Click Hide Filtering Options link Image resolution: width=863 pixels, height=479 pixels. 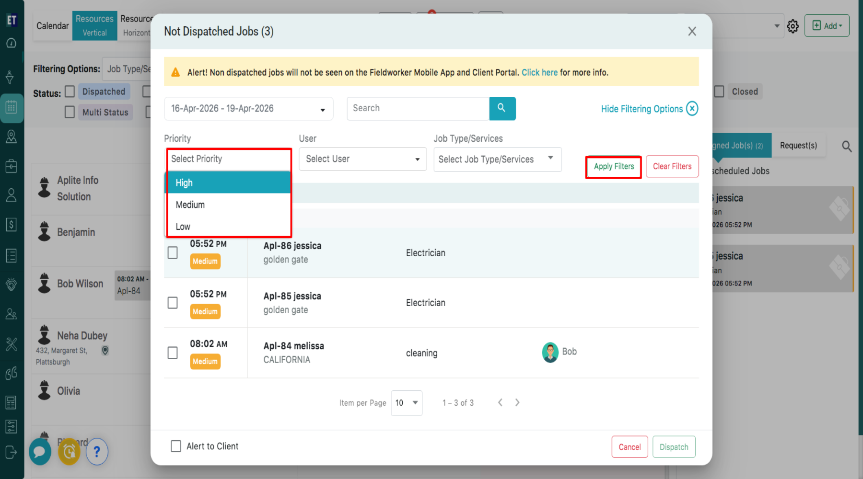641,109
